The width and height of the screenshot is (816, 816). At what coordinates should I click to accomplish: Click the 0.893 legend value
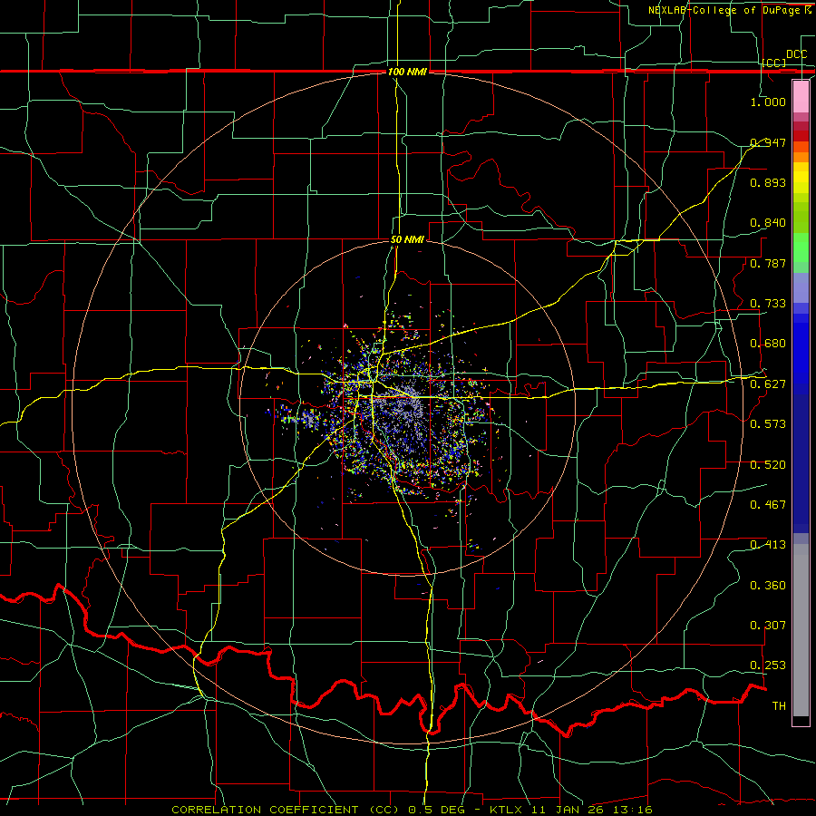768,182
